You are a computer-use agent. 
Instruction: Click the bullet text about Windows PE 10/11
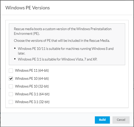pos(66,51)
